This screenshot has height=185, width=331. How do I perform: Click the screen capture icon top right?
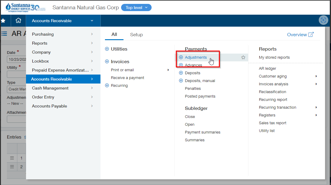pyautogui.click(x=323, y=21)
